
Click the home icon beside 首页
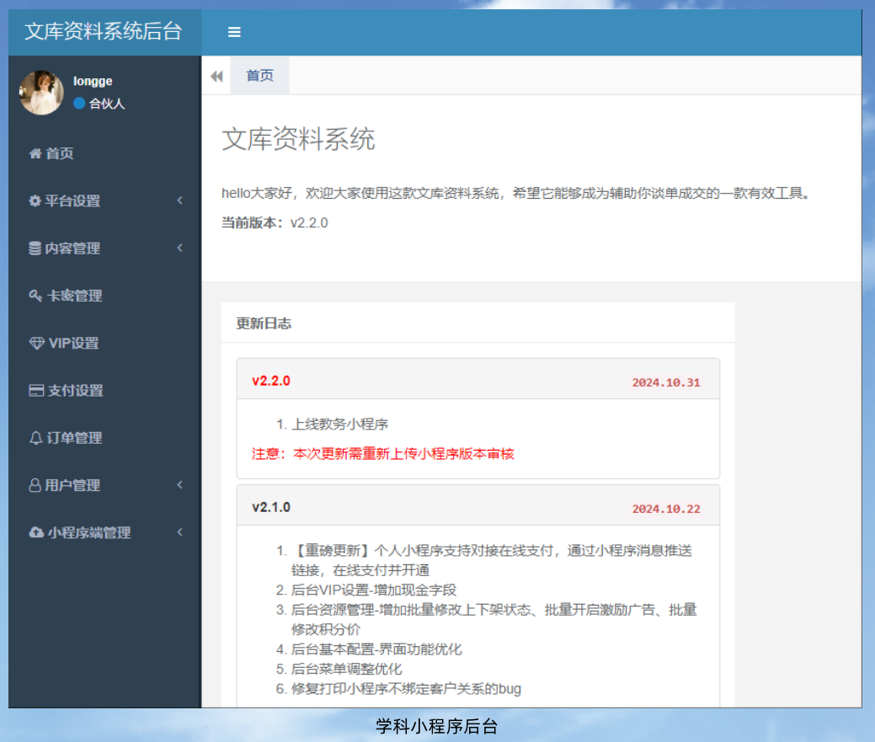coord(35,153)
